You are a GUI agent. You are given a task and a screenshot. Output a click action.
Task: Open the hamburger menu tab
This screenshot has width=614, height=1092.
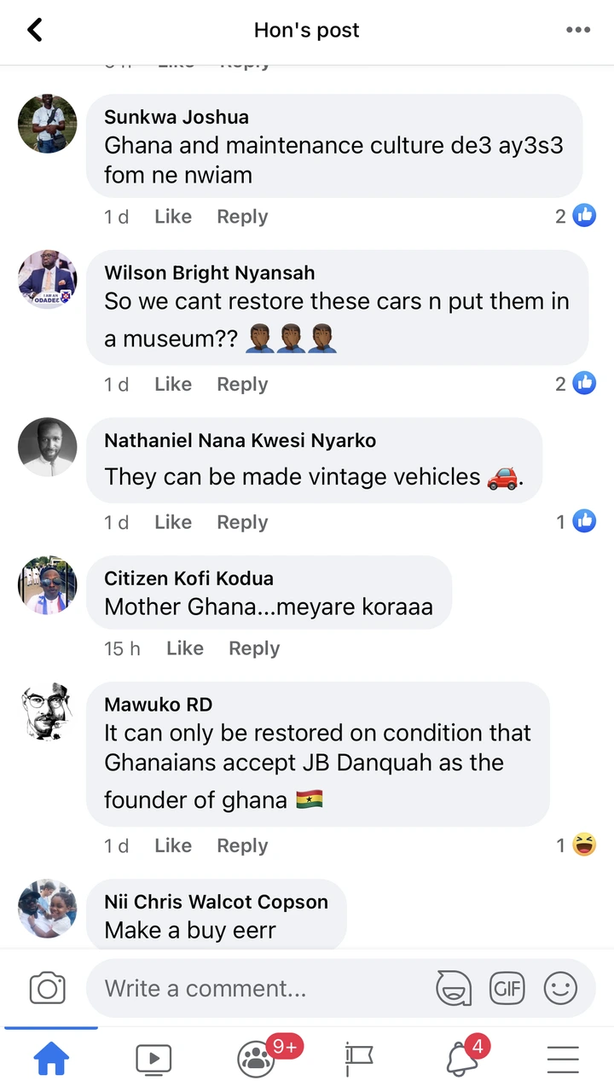(x=563, y=1060)
